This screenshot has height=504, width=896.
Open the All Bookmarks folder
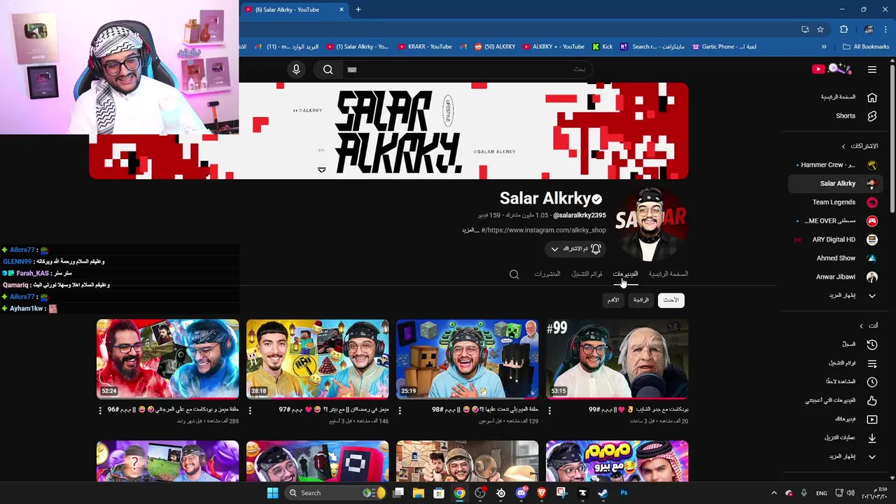pos(866,47)
